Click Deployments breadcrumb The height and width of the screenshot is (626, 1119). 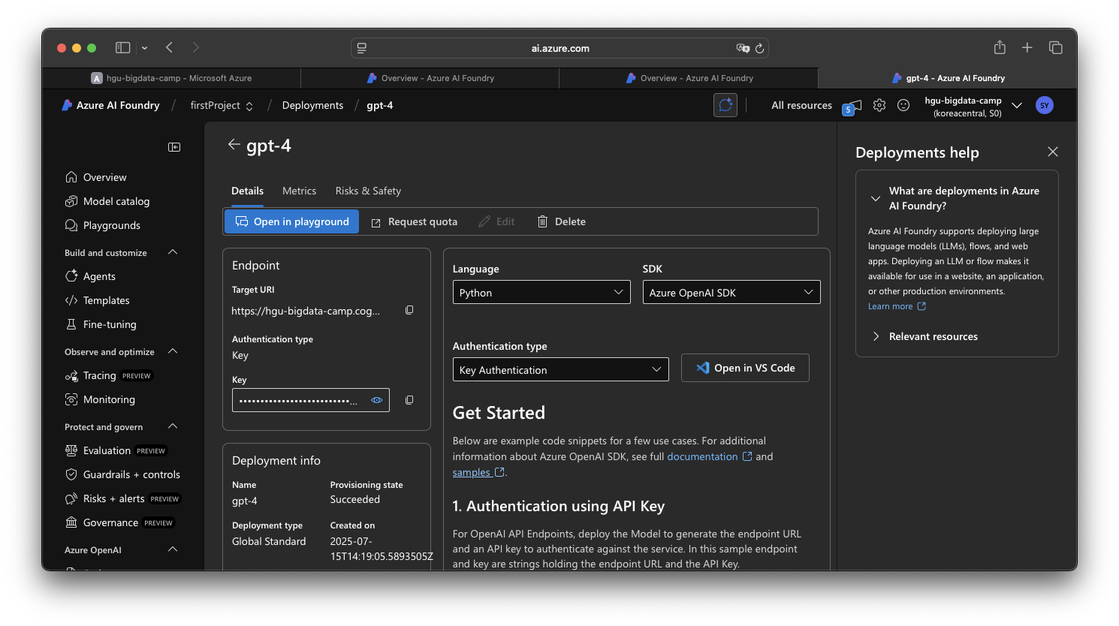click(x=312, y=105)
